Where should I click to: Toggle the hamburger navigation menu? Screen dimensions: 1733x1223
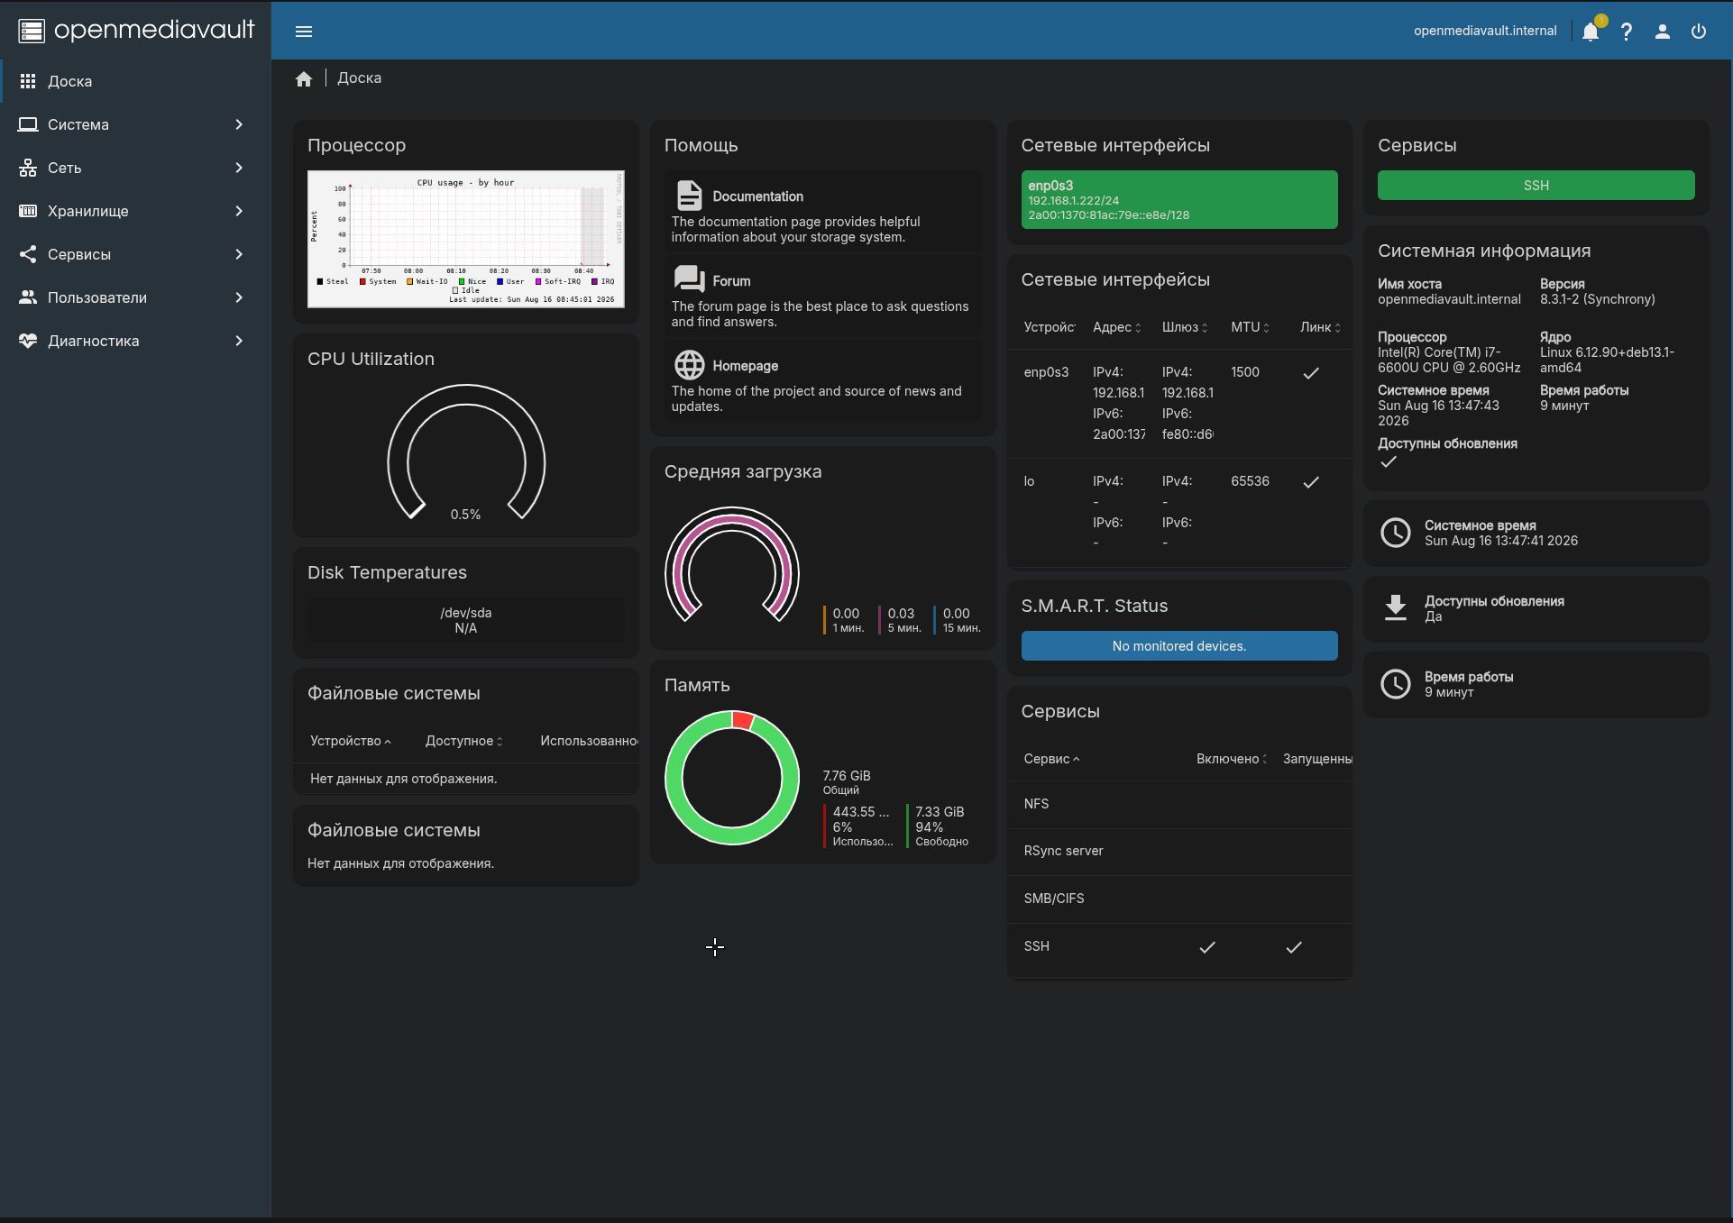(x=304, y=32)
